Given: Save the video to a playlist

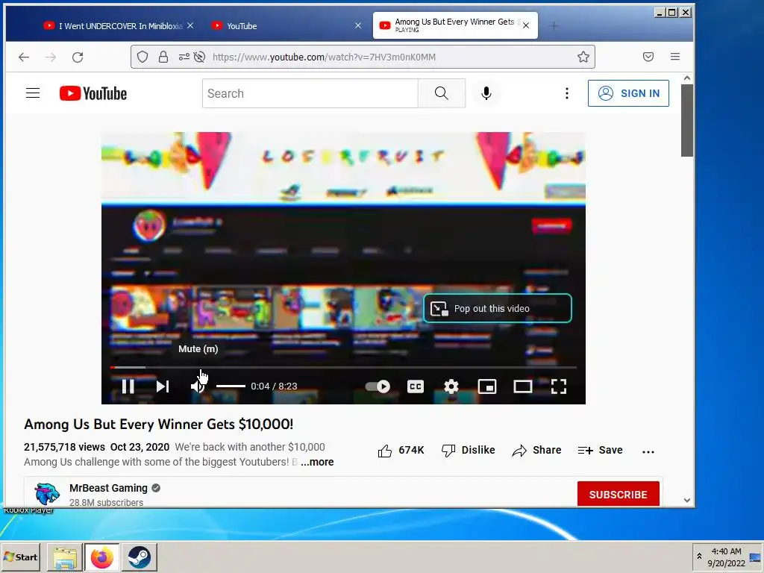Looking at the screenshot, I should [x=600, y=450].
